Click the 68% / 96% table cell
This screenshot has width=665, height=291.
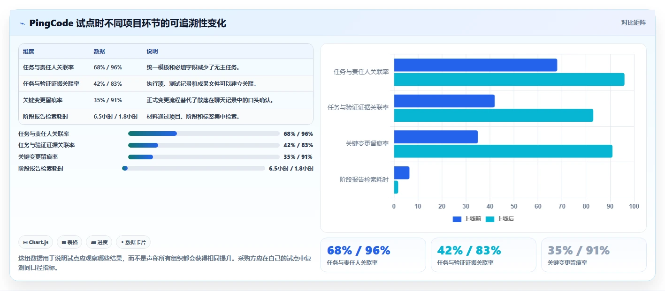(x=108, y=67)
